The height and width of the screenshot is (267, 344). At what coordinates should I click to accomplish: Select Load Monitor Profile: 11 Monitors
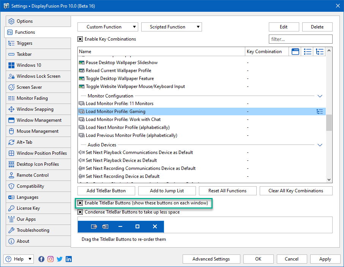tap(202, 104)
